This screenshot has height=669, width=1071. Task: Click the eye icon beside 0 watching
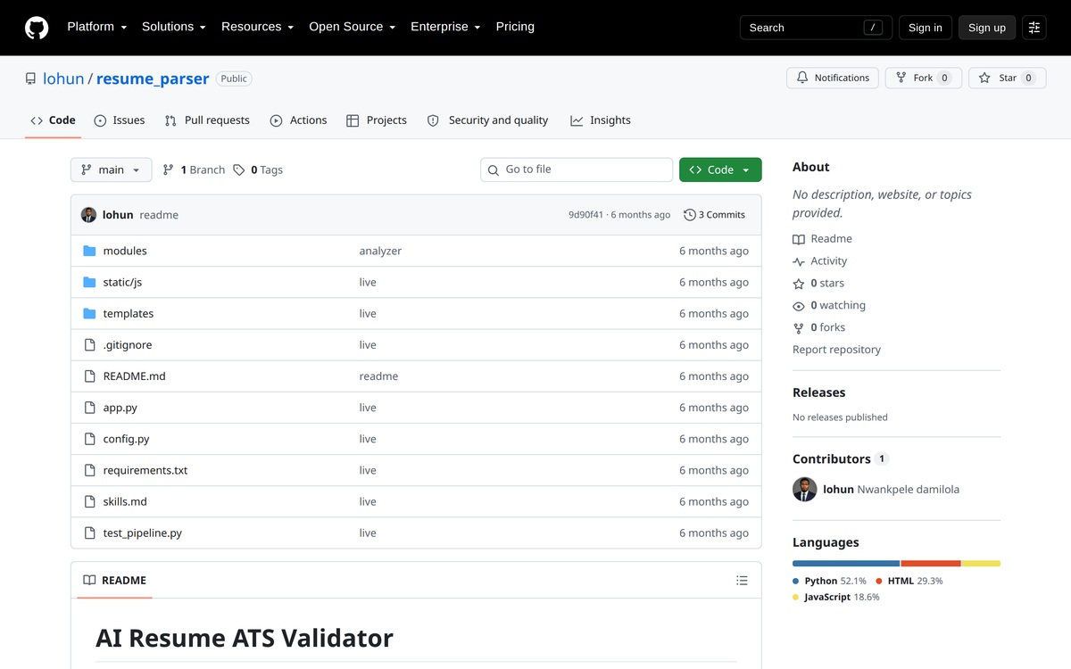point(799,306)
